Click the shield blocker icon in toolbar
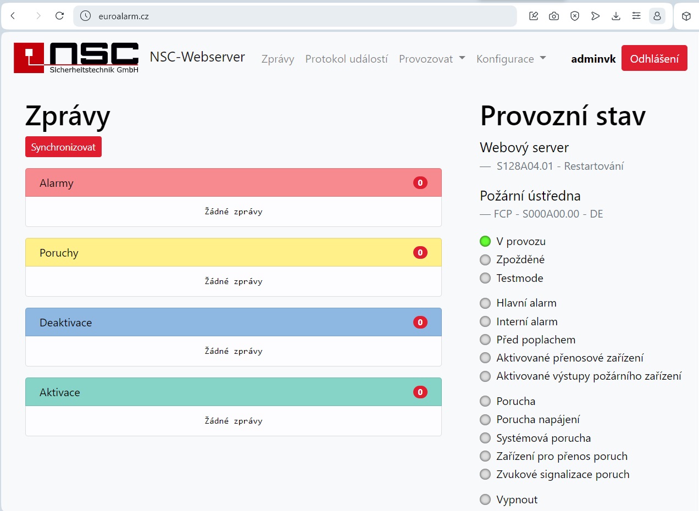 point(575,16)
